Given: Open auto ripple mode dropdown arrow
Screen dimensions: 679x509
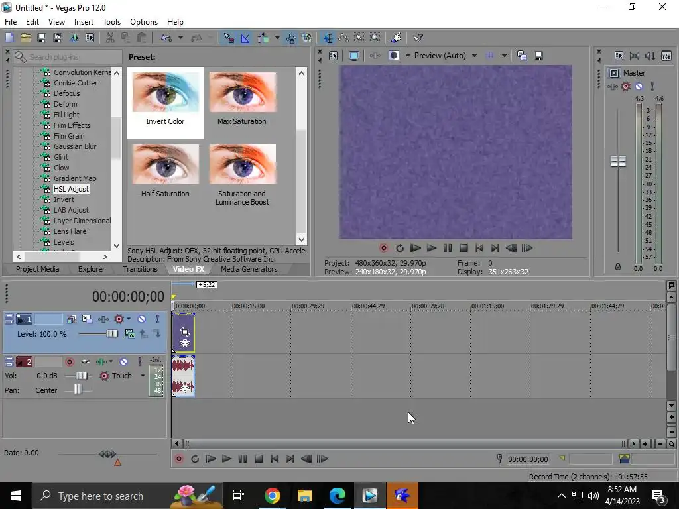Looking at the screenshot, I should (x=277, y=38).
